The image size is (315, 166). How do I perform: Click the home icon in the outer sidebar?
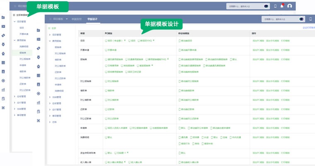(x=3, y=54)
